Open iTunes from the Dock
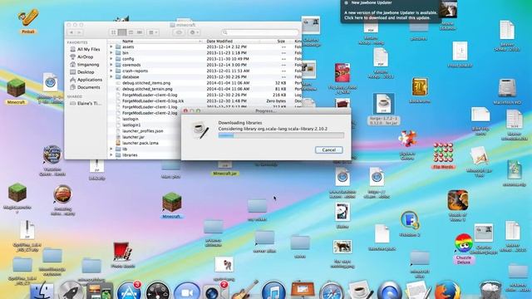The width and height of the screenshot is (532, 299). click(273, 292)
